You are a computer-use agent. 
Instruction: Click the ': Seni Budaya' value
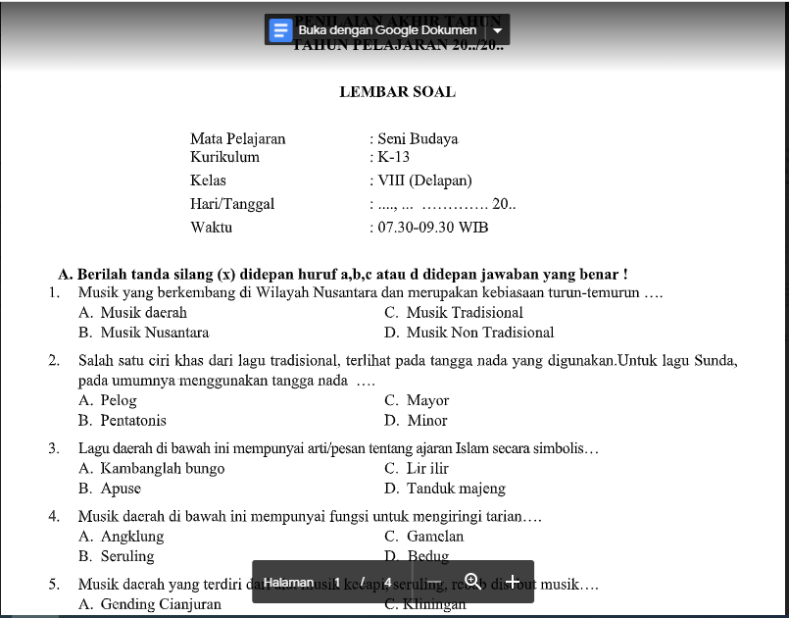click(414, 138)
